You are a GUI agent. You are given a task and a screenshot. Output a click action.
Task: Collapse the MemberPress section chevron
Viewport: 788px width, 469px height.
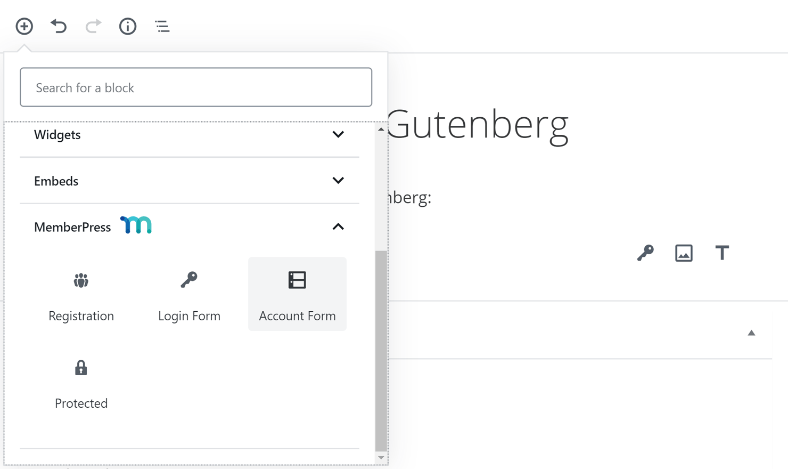pos(338,227)
